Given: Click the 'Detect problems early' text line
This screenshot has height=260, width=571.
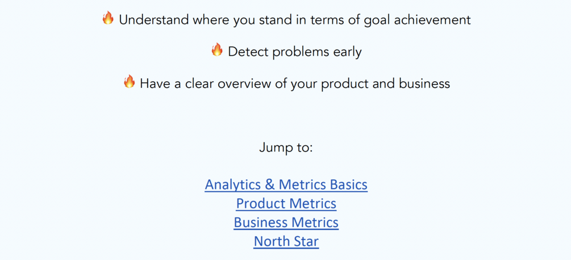Looking at the screenshot, I should pos(294,52).
